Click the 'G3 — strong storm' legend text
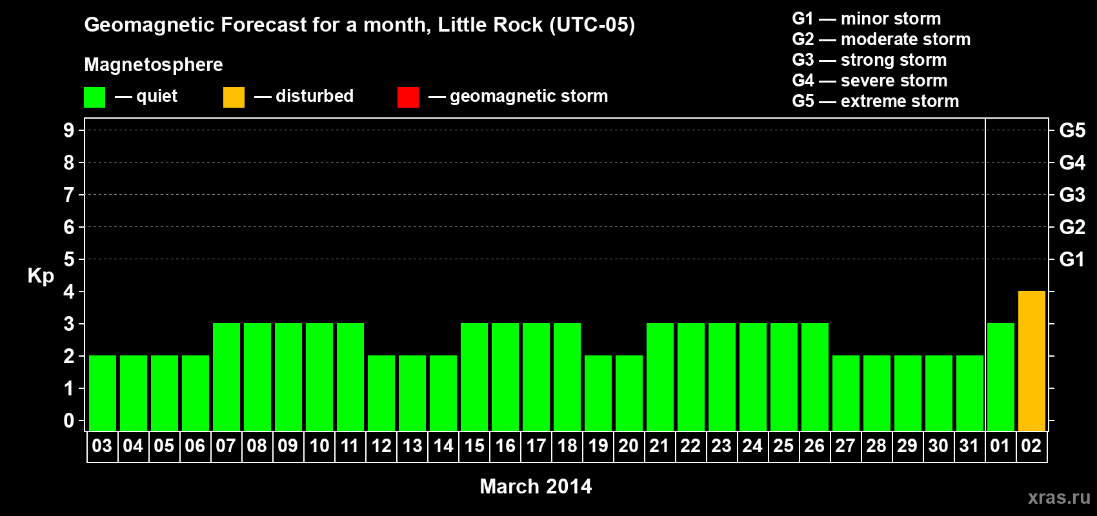The width and height of the screenshot is (1097, 516). pyautogui.click(x=869, y=60)
